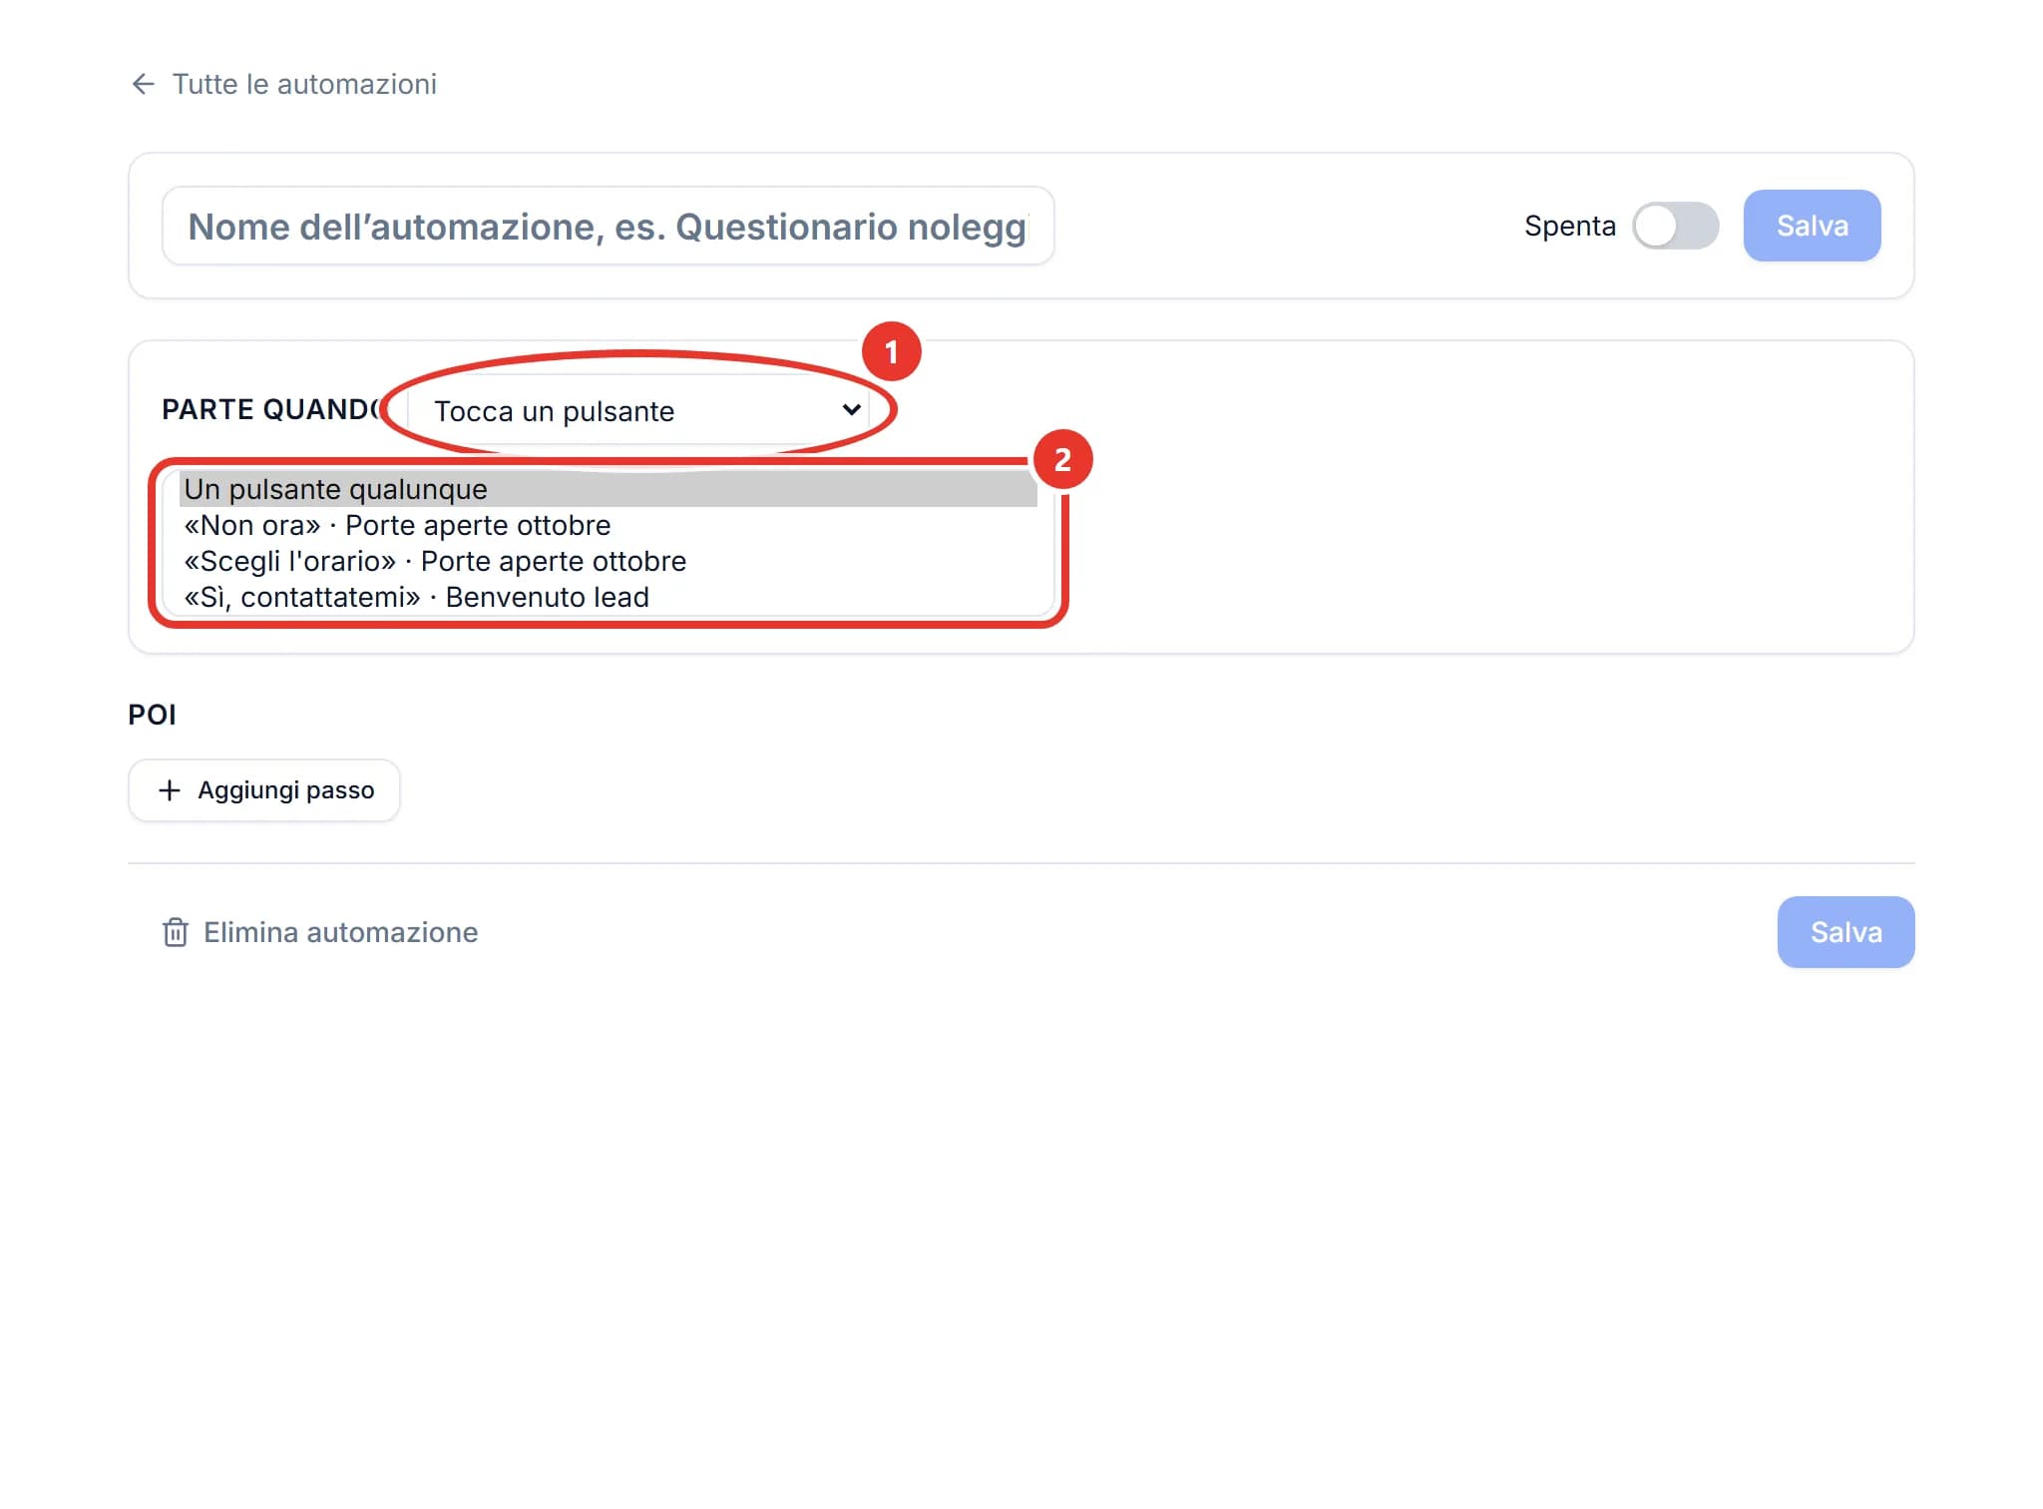Open the Tocca un pulsante dropdown
This screenshot has height=1509, width=2043.
tap(638, 410)
